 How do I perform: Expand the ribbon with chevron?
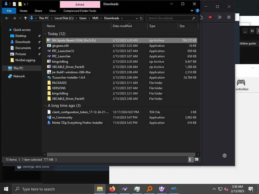(192, 11)
